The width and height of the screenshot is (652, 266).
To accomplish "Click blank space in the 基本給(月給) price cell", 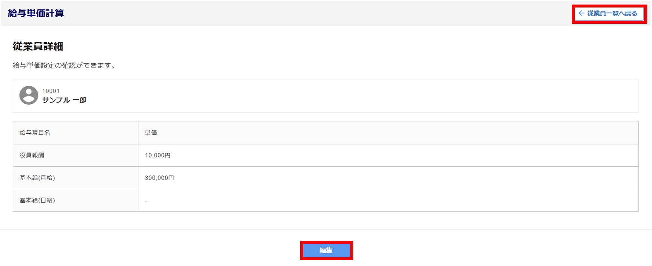I will click(x=391, y=178).
